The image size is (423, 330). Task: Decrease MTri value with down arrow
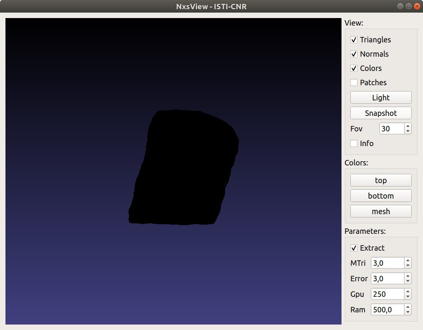[408, 266]
